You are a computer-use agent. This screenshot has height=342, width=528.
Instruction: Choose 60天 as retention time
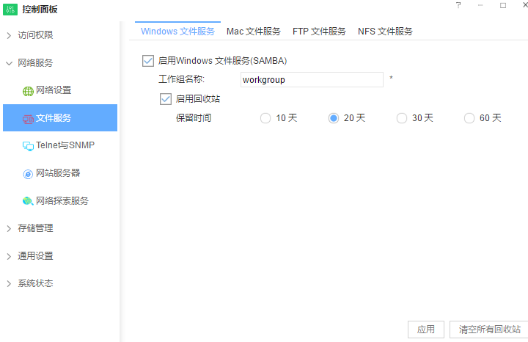[x=469, y=118]
